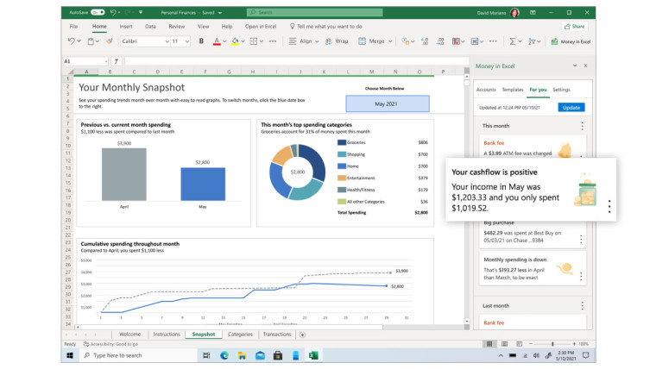Open the File menu
Viewport: 656px width, 369px height.
pyautogui.click(x=73, y=27)
